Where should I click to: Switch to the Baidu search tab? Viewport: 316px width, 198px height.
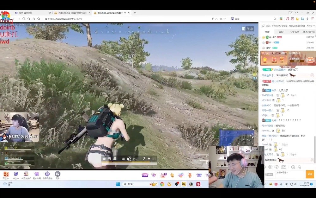[x=33, y=13]
